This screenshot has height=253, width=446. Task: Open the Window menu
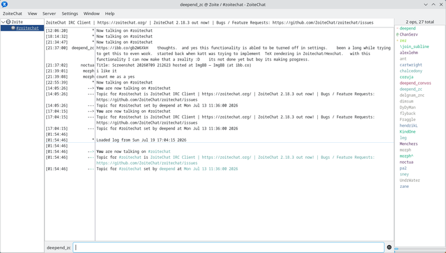click(91, 14)
